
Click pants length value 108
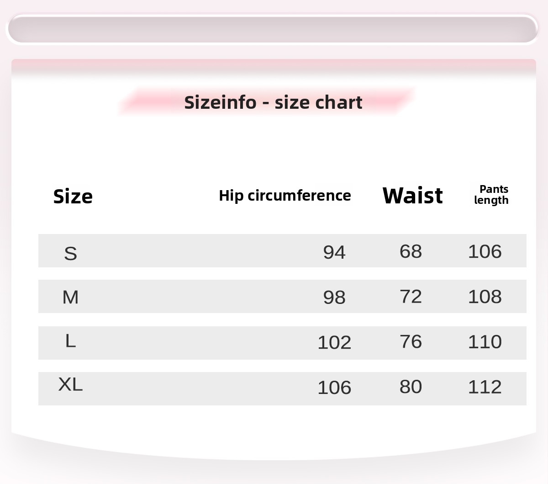pyautogui.click(x=485, y=296)
